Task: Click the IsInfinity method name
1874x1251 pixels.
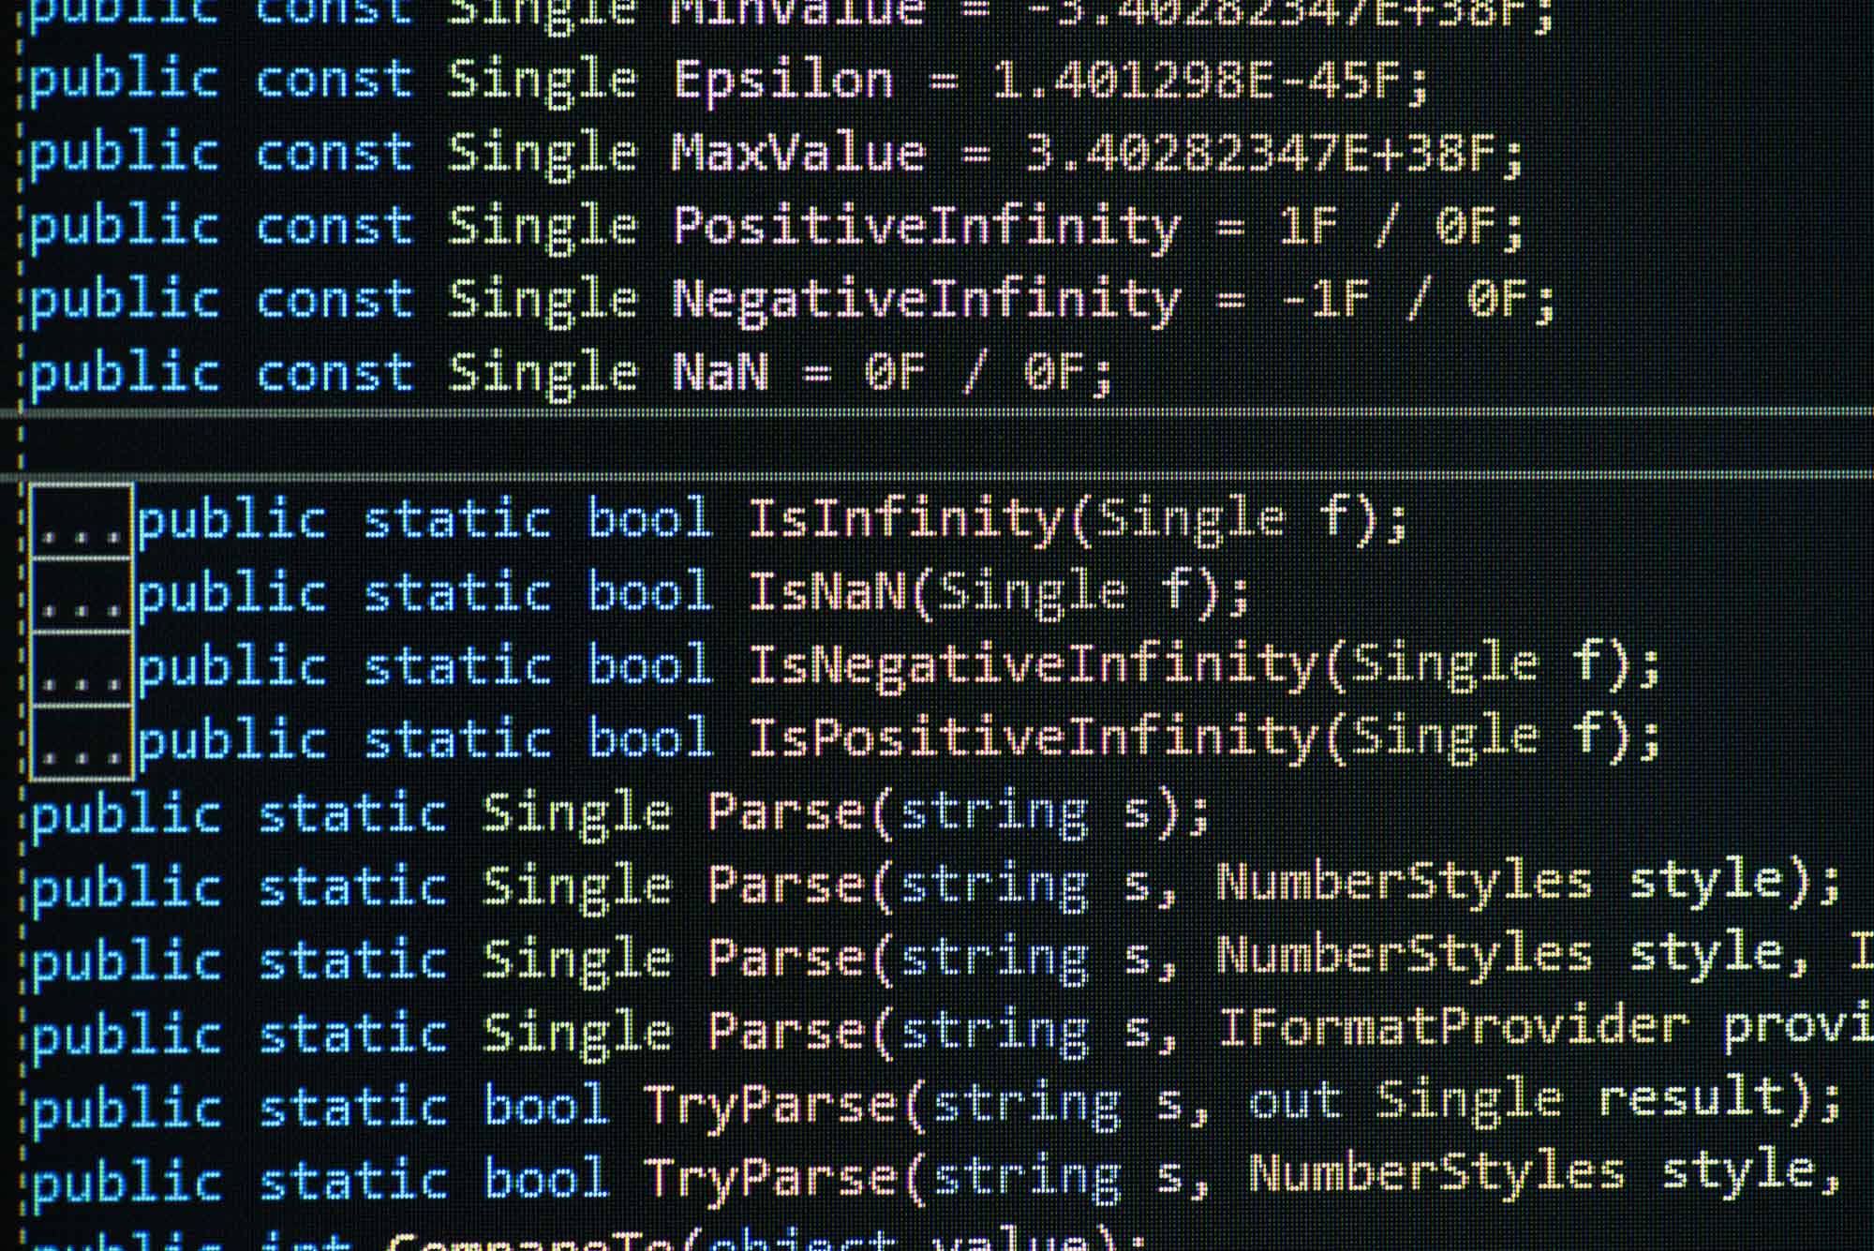Action: pos(905,520)
